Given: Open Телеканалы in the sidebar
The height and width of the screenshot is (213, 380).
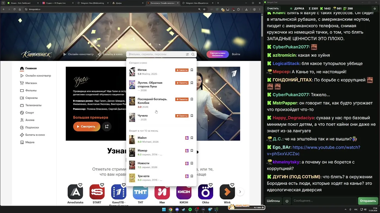Looking at the screenshot, I should (x=31, y=105).
